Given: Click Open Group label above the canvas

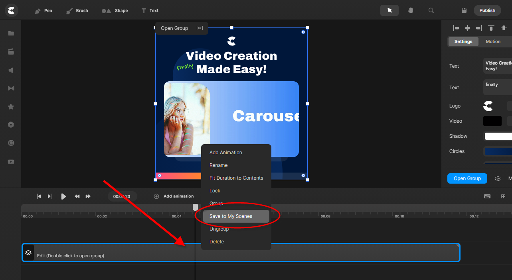Looking at the screenshot, I should pos(174,28).
